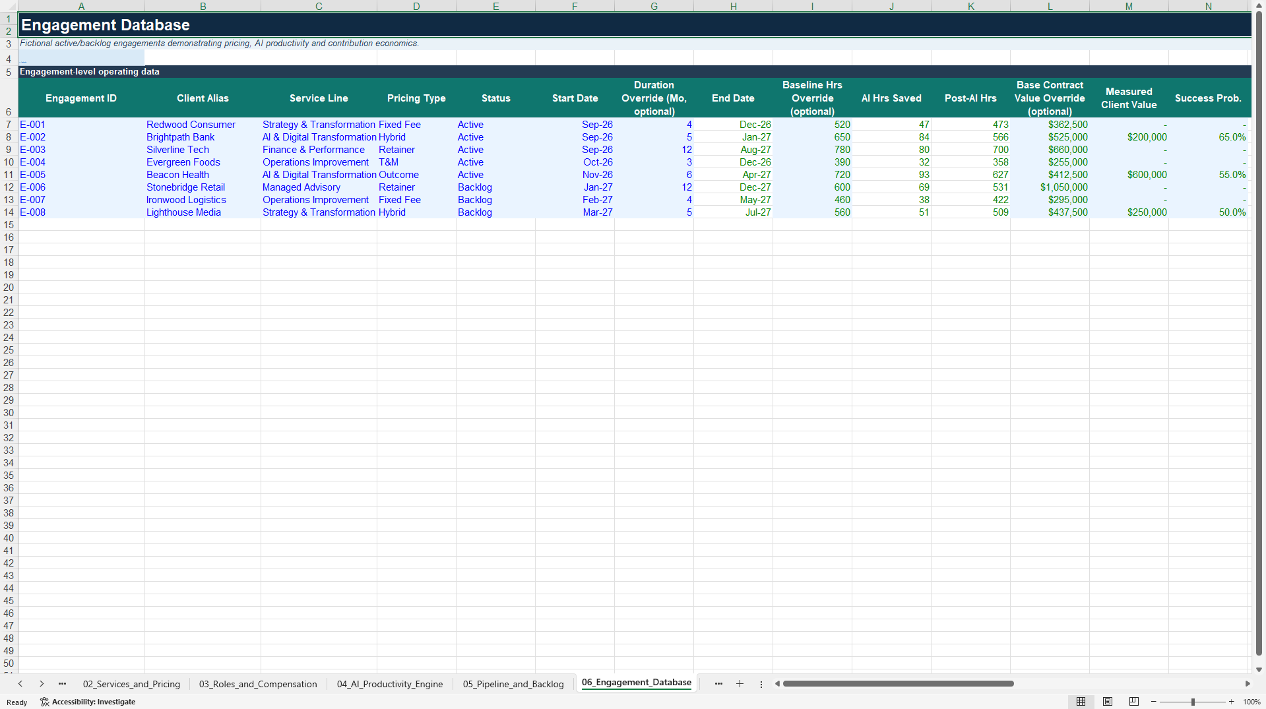This screenshot has height=709, width=1266.
Task: Open the 04_AI_Productivity_Engine sheet tab
Action: tap(390, 684)
